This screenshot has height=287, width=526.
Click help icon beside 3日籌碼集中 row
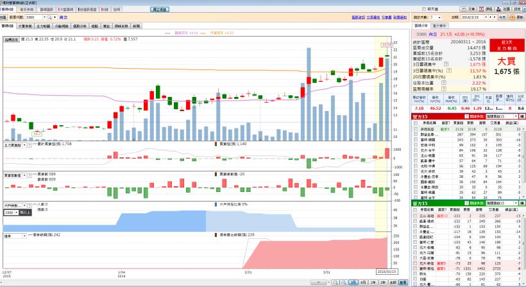point(446,64)
